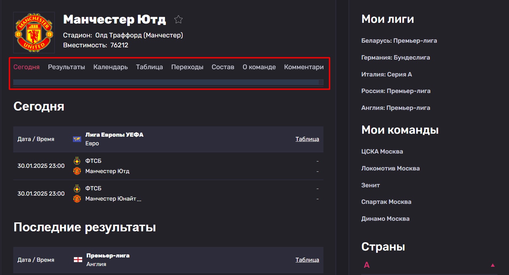The height and width of the screenshot is (275, 509).
Task: Click the 30.01.2025 23:00 date of Манчестер Юнайт… match
Action: [41, 194]
